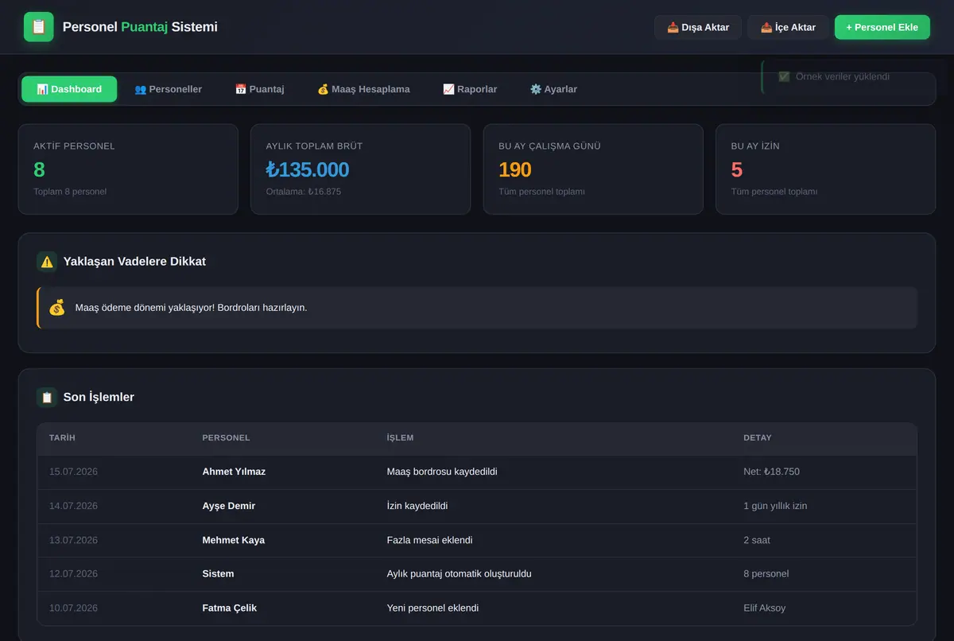Click the date 15.07.2026
954x641 pixels.
tap(73, 472)
